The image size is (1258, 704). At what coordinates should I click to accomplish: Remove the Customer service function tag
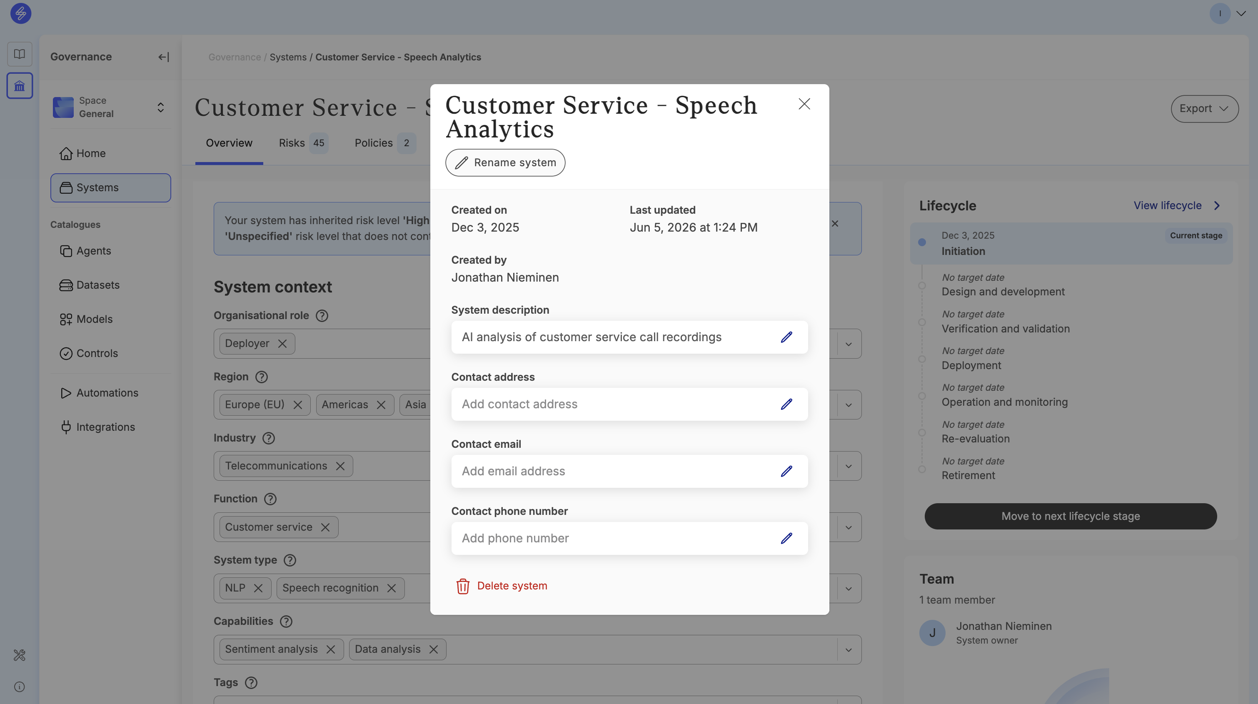(x=325, y=527)
